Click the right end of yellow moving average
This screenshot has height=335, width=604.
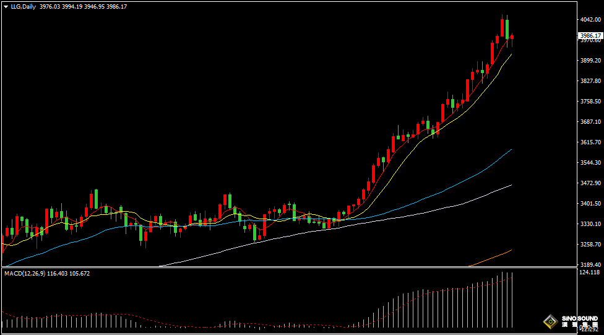click(x=511, y=55)
